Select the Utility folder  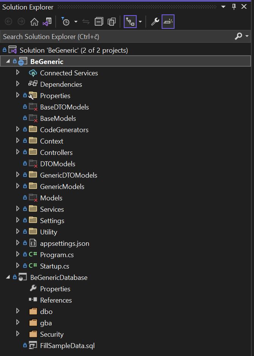point(48,232)
